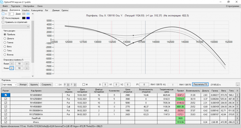241x128 pixels.
Task: Select the Гамма radio button
Action: 5,42
